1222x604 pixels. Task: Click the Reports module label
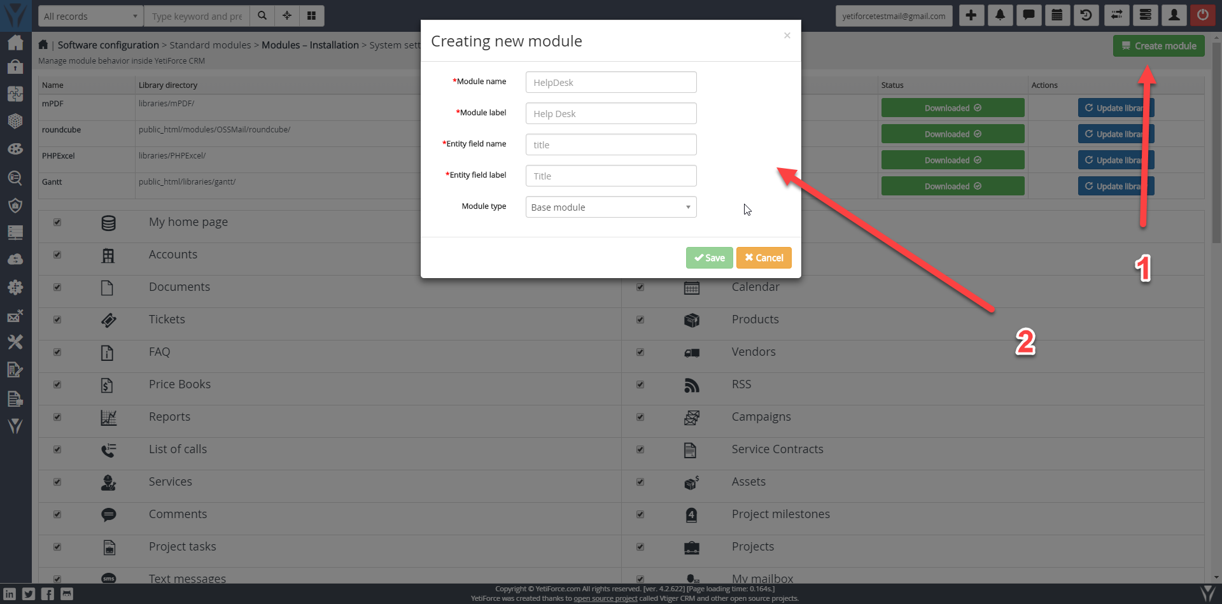coord(169,417)
